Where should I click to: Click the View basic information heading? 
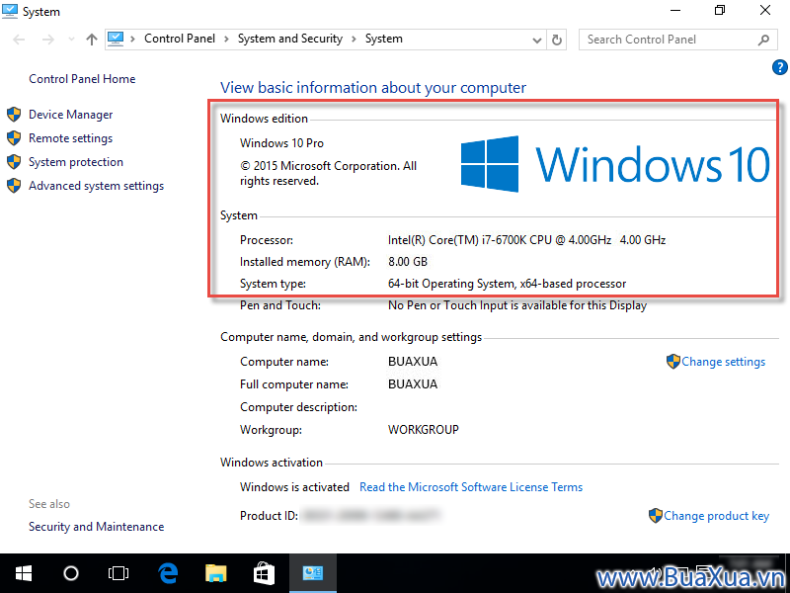pos(373,88)
